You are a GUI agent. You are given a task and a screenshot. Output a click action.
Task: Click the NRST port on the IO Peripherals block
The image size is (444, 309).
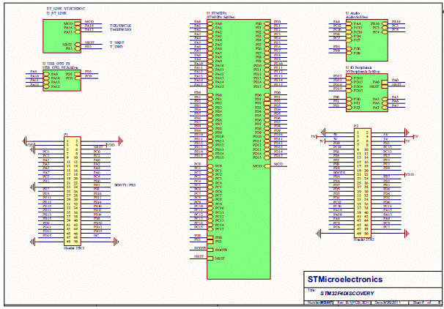click(x=385, y=86)
